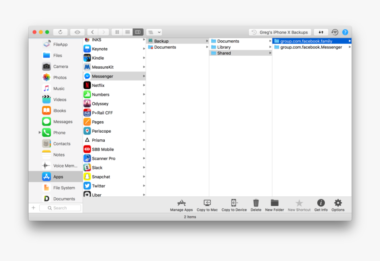Go back with the left chevron
The width and height of the screenshot is (380, 261).
[x=93, y=32]
